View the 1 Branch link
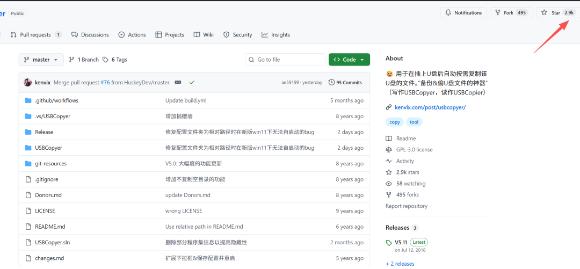580x269 pixels. click(x=84, y=60)
